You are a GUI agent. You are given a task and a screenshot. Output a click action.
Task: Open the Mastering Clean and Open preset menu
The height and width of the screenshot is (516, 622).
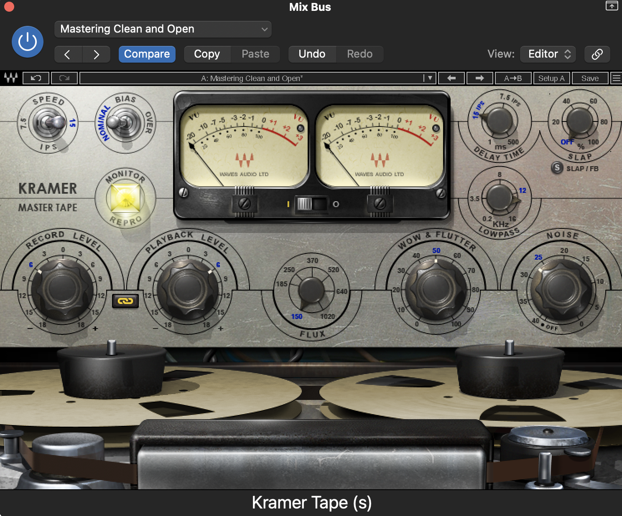163,29
